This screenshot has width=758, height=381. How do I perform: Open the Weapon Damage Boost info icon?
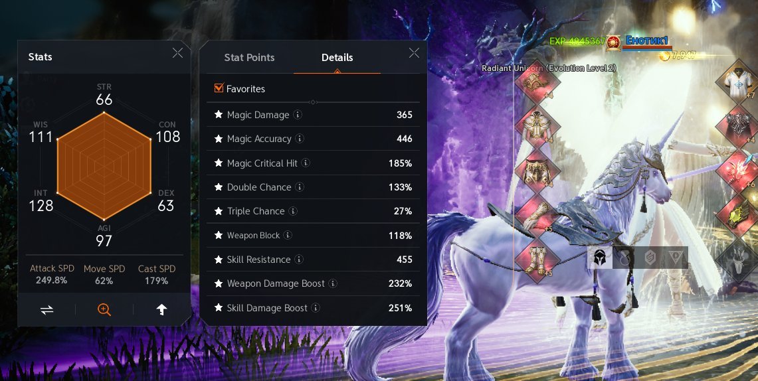pyautogui.click(x=333, y=283)
